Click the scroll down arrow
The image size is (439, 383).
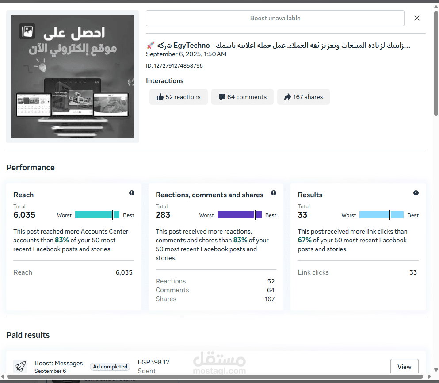click(436, 370)
